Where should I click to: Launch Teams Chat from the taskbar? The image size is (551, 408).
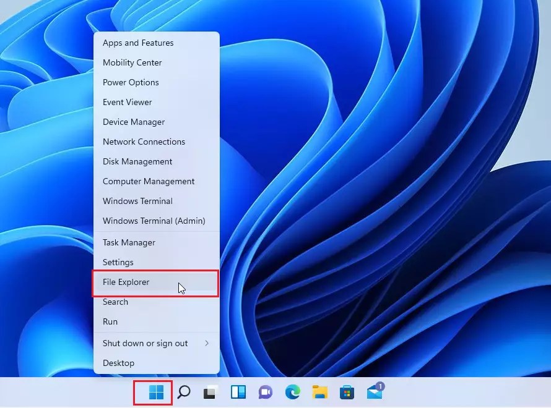(265, 393)
